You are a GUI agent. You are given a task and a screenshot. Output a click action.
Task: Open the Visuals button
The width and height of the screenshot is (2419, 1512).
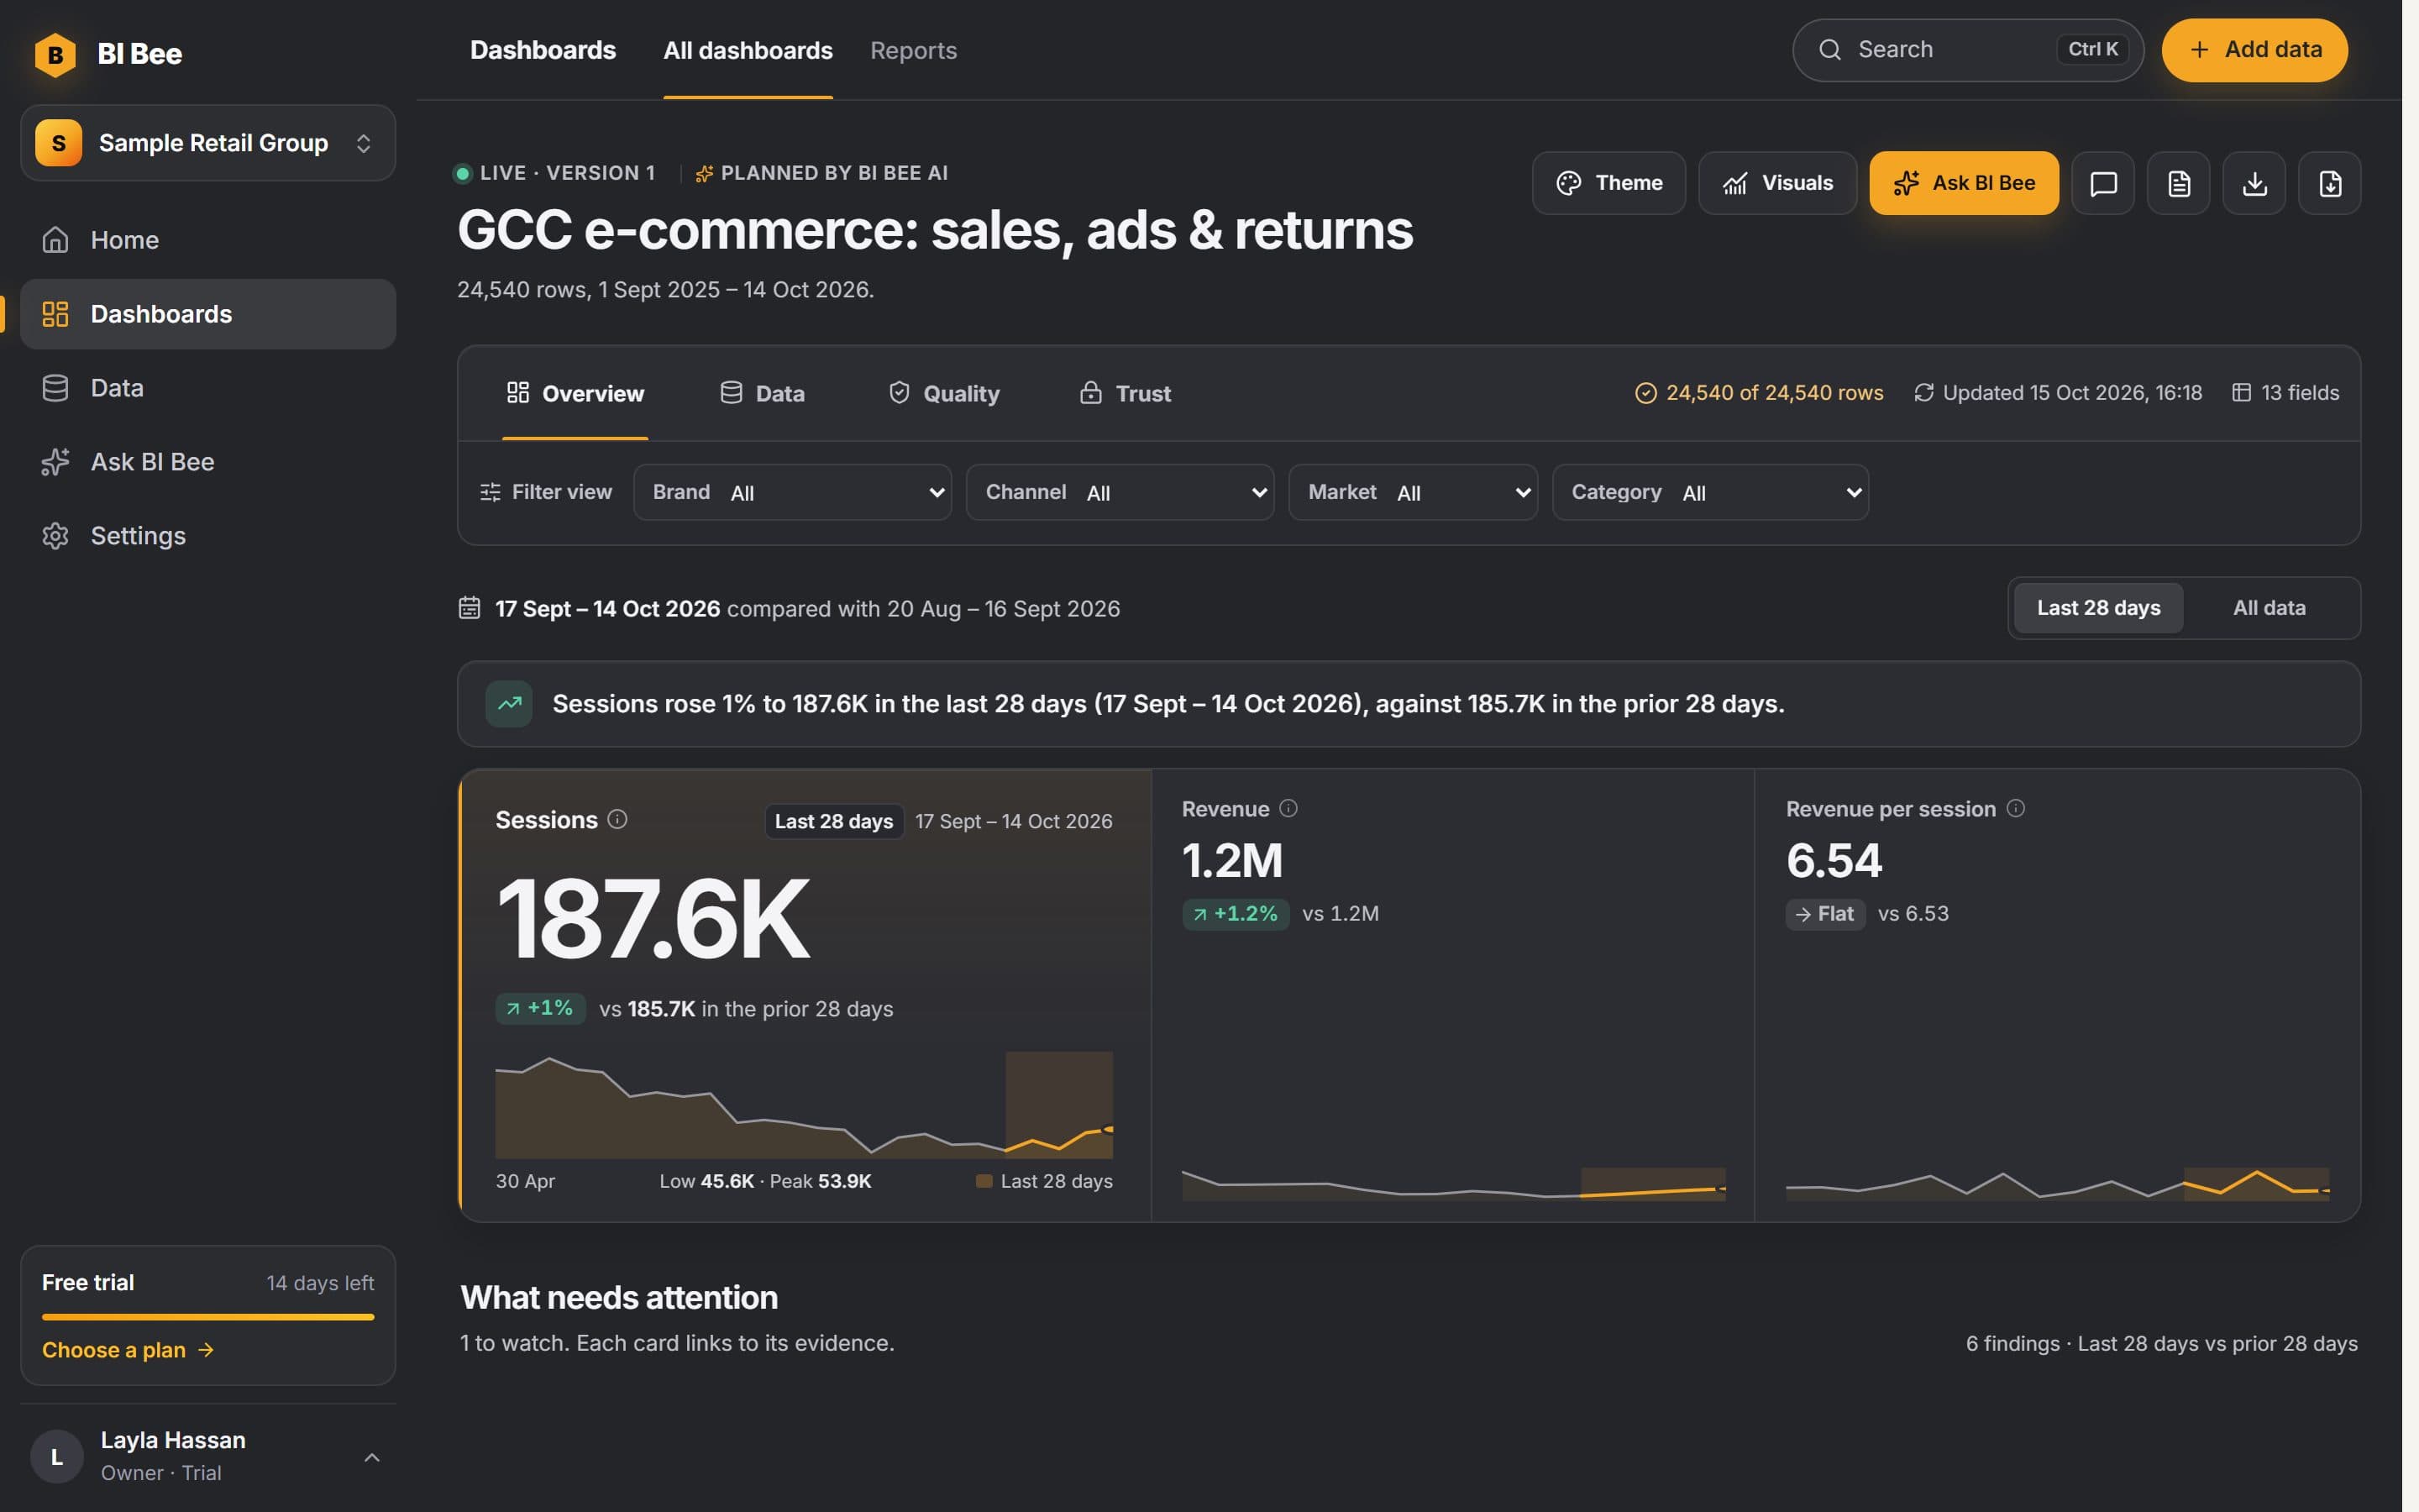[1777, 183]
